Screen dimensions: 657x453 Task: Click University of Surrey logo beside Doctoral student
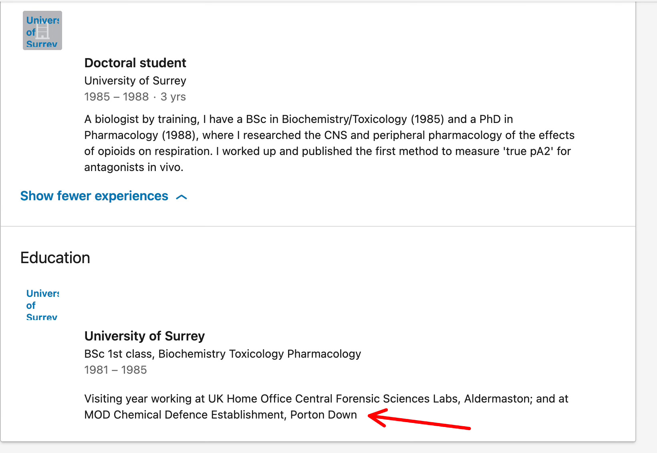42,30
